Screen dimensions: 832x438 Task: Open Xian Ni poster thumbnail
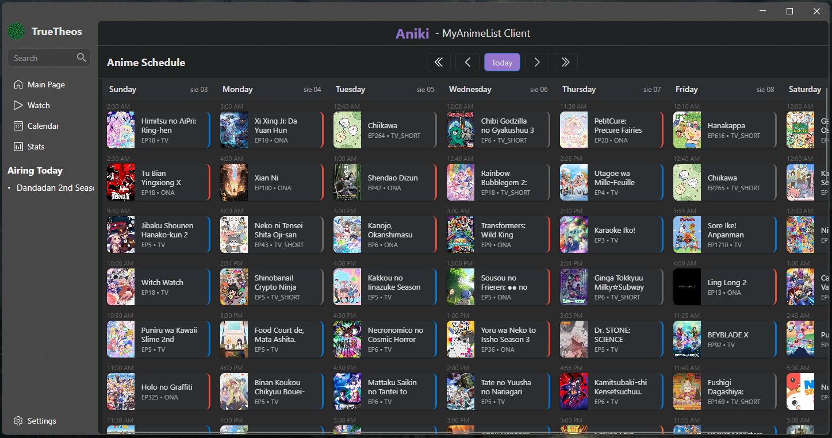pyautogui.click(x=234, y=182)
